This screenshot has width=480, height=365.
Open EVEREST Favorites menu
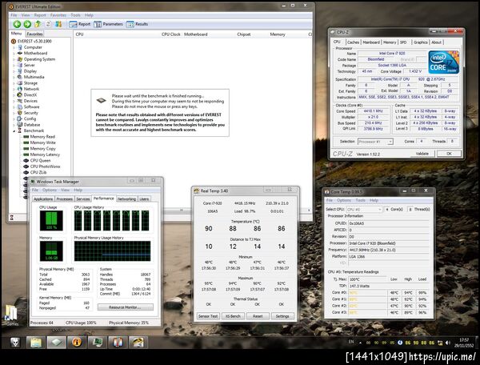[x=58, y=15]
